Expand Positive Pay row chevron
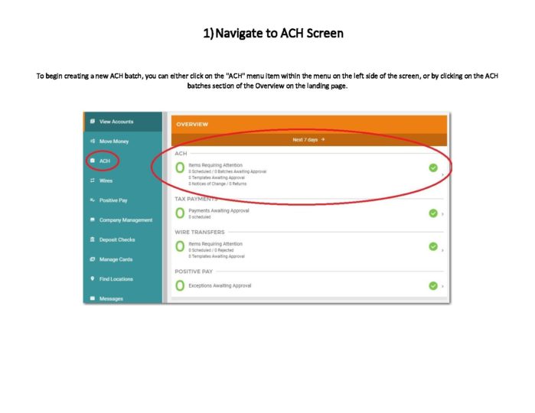Screen dimensions: 535x413 pyautogui.click(x=442, y=286)
